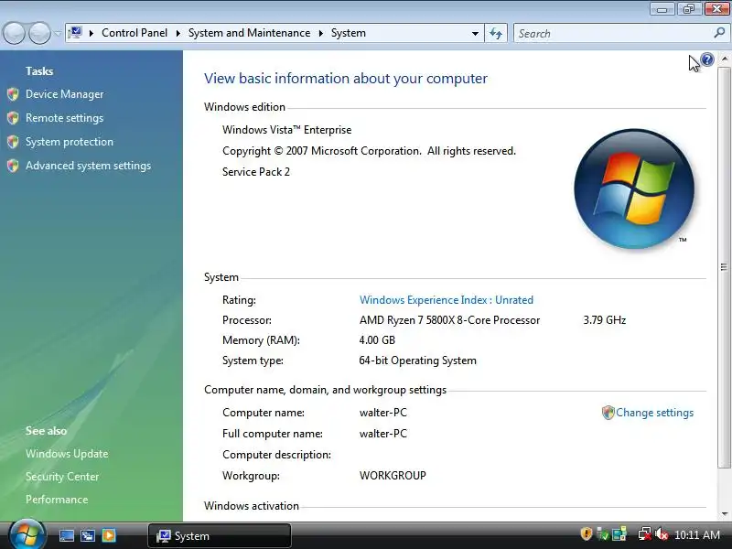Click 'WORKGROUP' value
732x549 pixels.
[393, 476]
